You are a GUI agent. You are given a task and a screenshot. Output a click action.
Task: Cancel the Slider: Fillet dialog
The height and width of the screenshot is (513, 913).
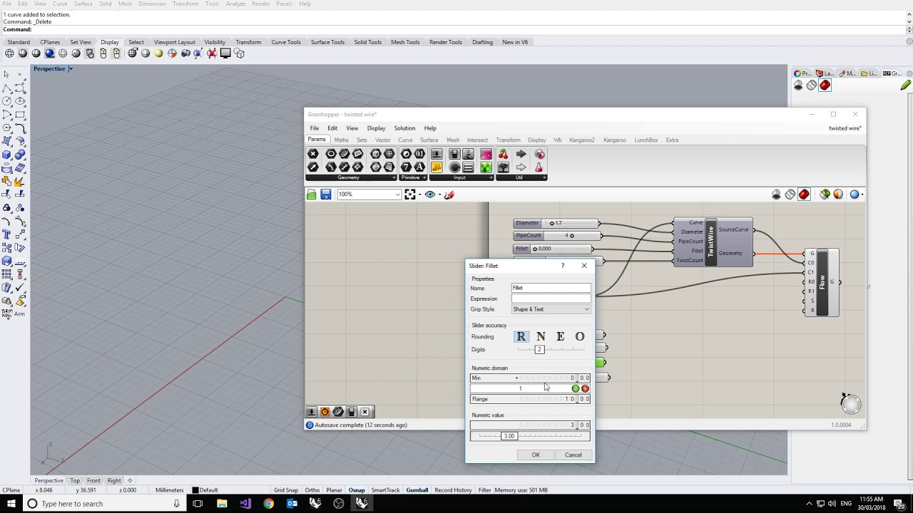[573, 455]
